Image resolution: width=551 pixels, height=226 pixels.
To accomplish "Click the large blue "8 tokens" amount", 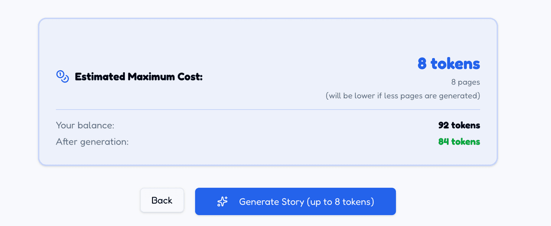I will click(x=448, y=64).
